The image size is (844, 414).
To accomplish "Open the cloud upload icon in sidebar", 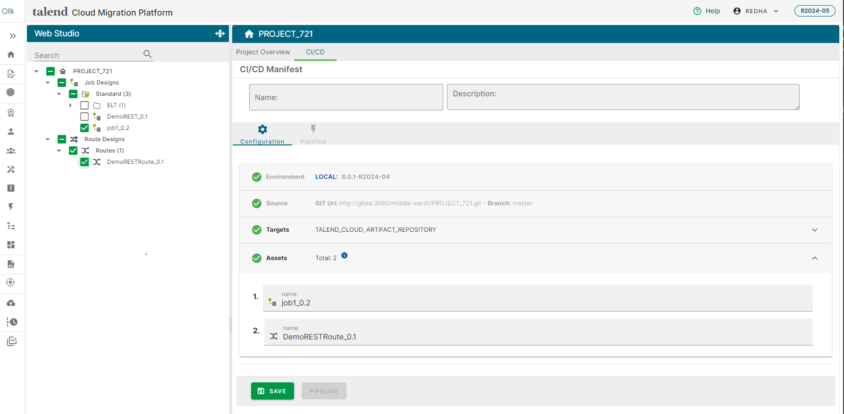I will click(11, 303).
